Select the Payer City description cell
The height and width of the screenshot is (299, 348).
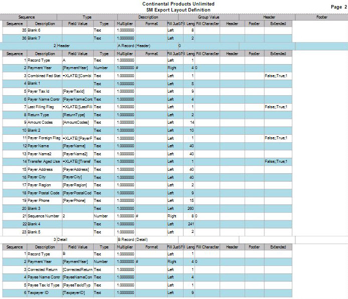38,177
